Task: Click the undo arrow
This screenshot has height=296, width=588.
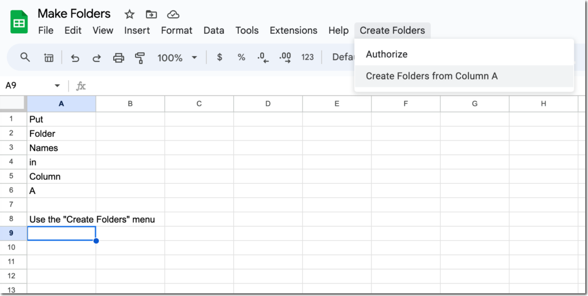Action: pos(75,58)
